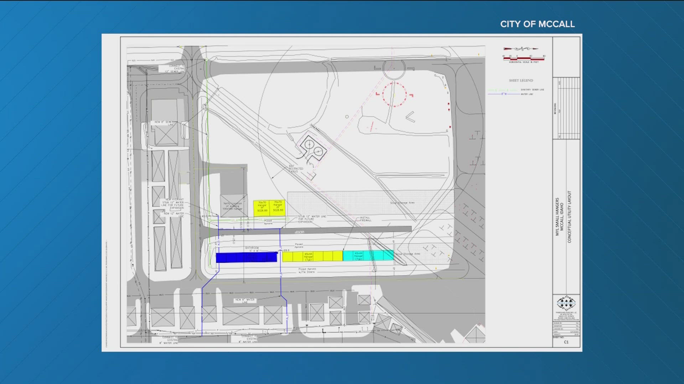Screen dimensions: 684x384
Task: Click the 'CONNECT TO EXISTING 12" SEWER LINE' note
Action: click(175, 69)
